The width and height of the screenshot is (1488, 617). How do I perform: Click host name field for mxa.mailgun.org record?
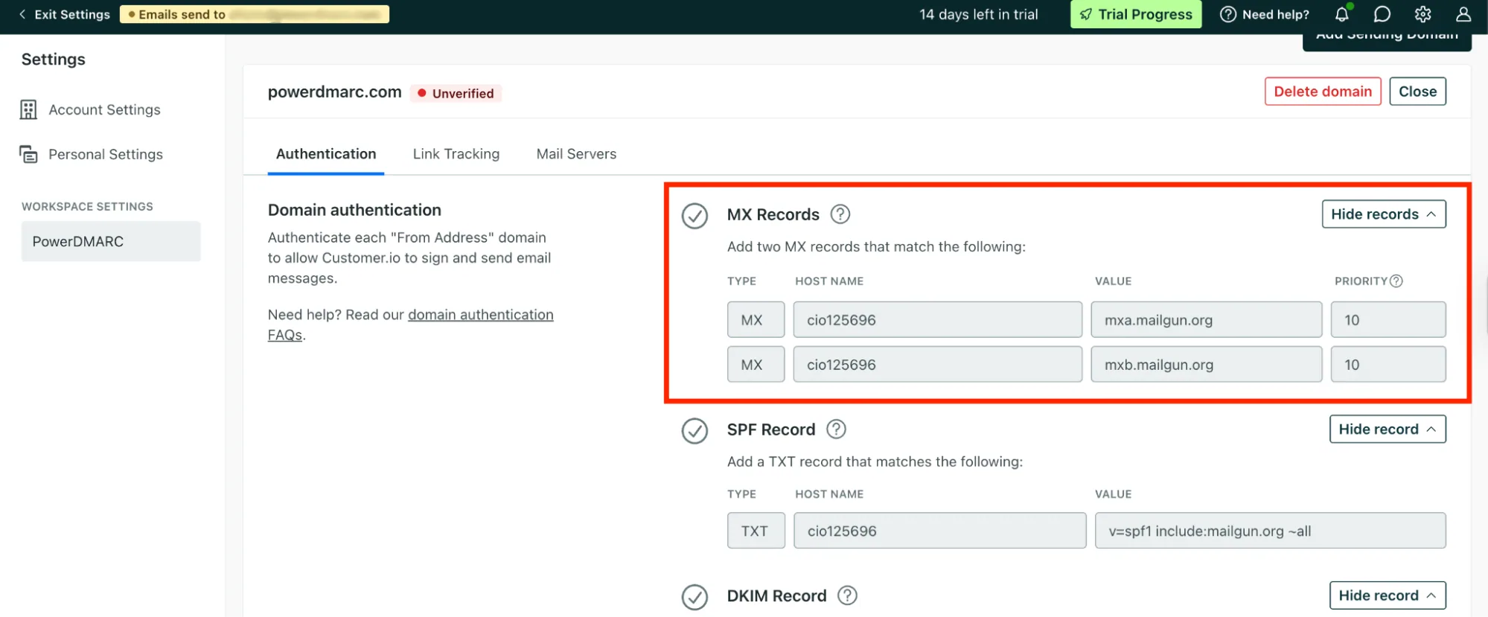click(x=937, y=320)
